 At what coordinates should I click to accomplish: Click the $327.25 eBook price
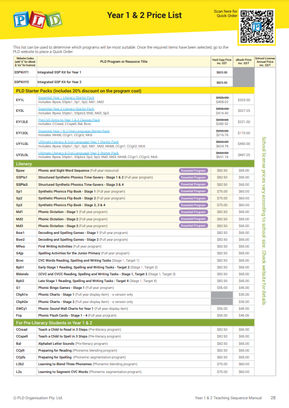coord(244,111)
